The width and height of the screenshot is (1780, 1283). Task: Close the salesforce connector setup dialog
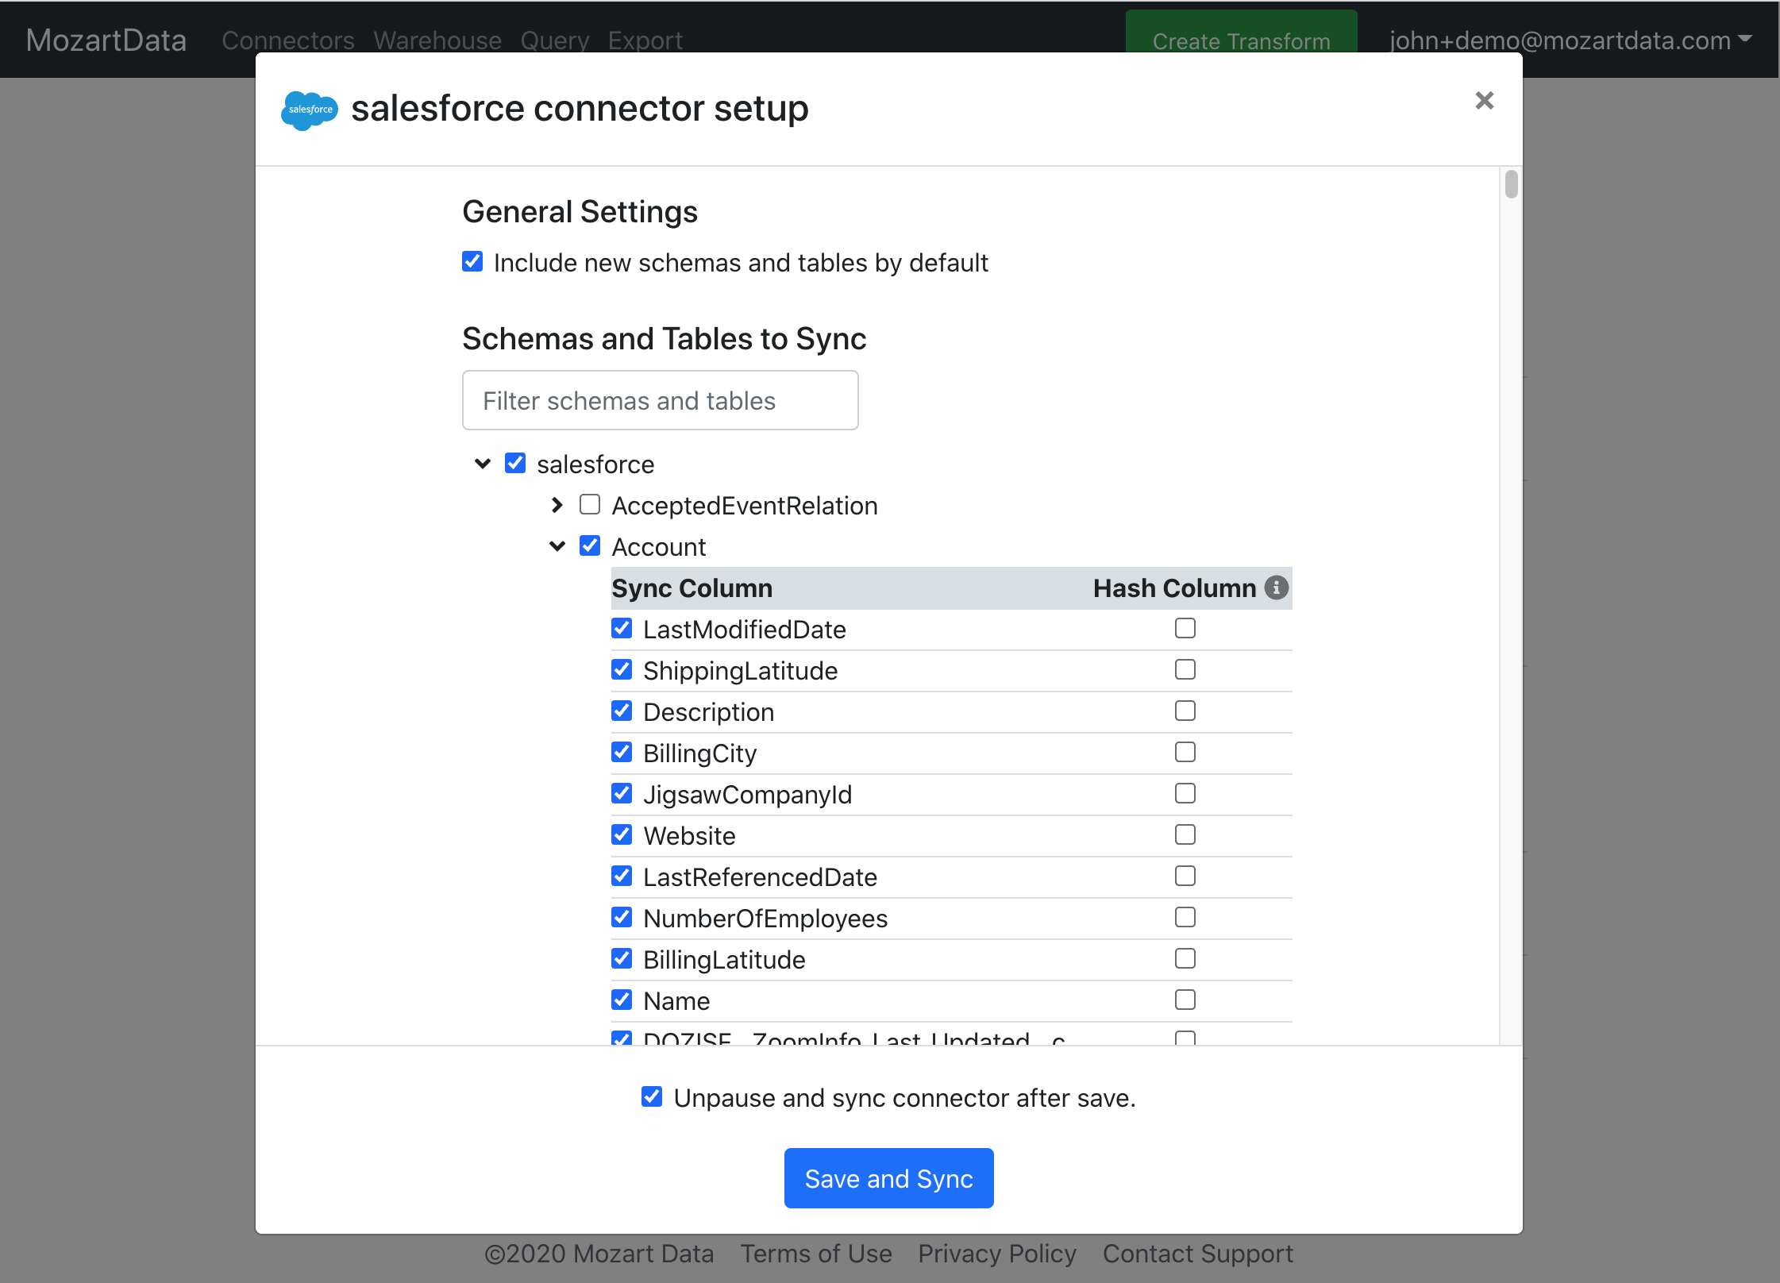point(1484,101)
